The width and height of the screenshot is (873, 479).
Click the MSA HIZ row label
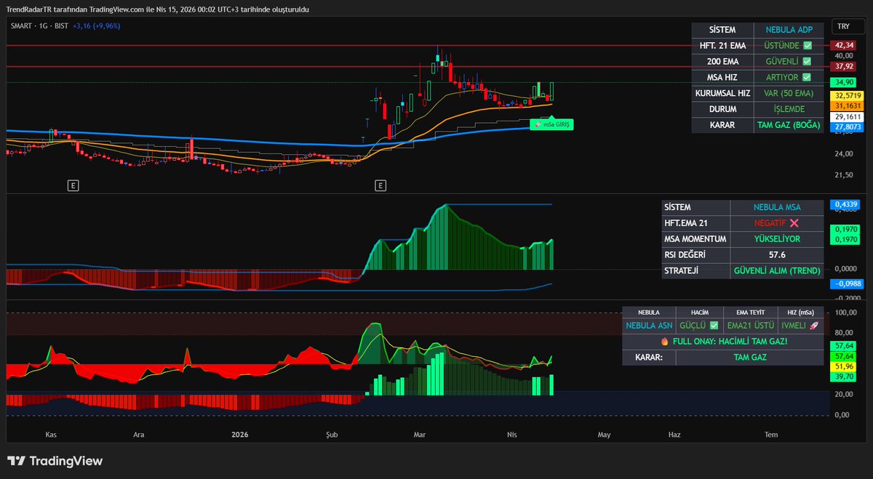pyautogui.click(x=722, y=78)
